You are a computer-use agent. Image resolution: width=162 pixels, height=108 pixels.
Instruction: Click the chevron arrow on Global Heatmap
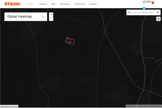pyautogui.click(x=43, y=17)
